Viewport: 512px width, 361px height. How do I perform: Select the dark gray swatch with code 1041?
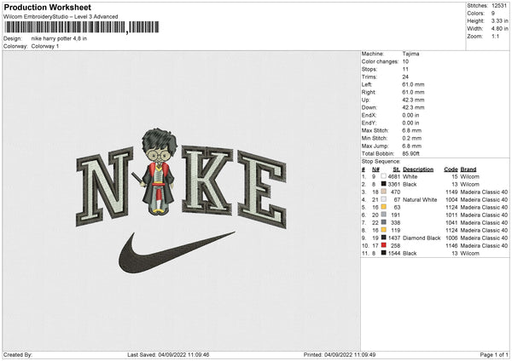(384, 222)
